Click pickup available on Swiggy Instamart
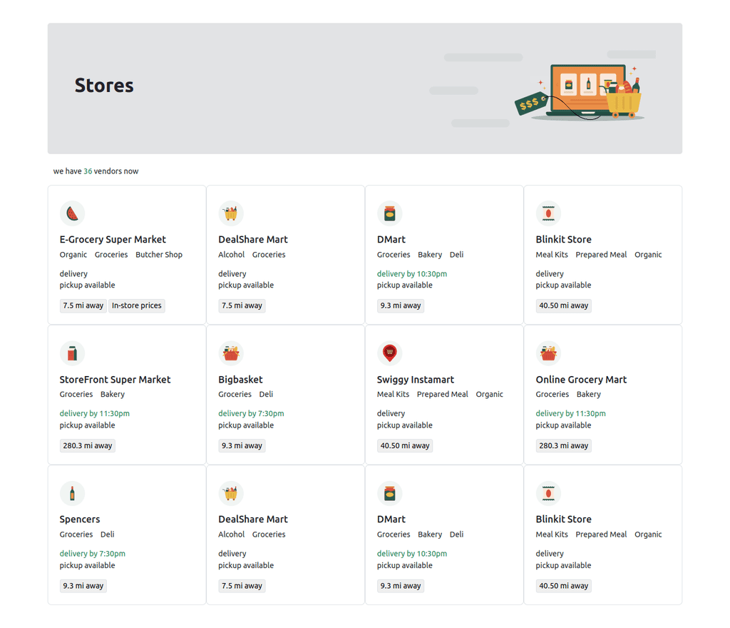730x628 pixels. (x=405, y=425)
